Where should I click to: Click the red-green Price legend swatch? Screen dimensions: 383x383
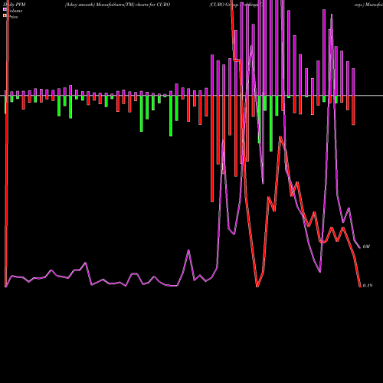point(5,15)
